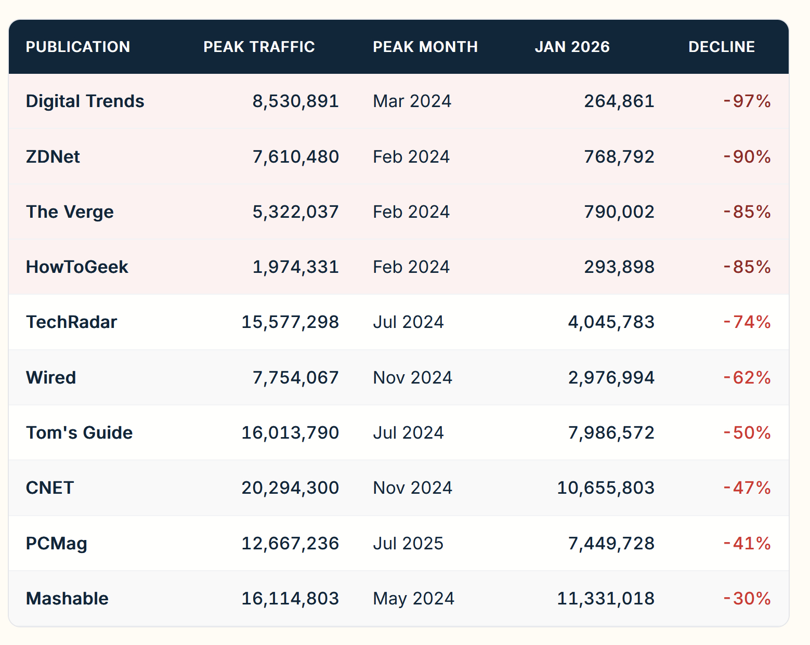The width and height of the screenshot is (810, 645).
Task: Click the PUBLICATION column header
Action: coord(78,47)
